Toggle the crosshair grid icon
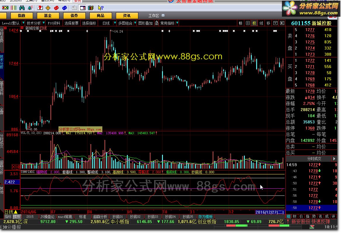The width and height of the screenshot is (341, 233). point(247,23)
